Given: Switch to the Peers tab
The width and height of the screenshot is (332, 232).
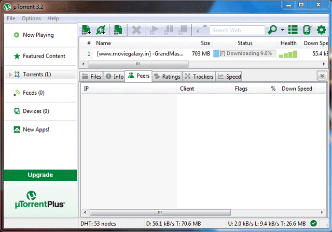Looking at the screenshot, I should tap(139, 76).
